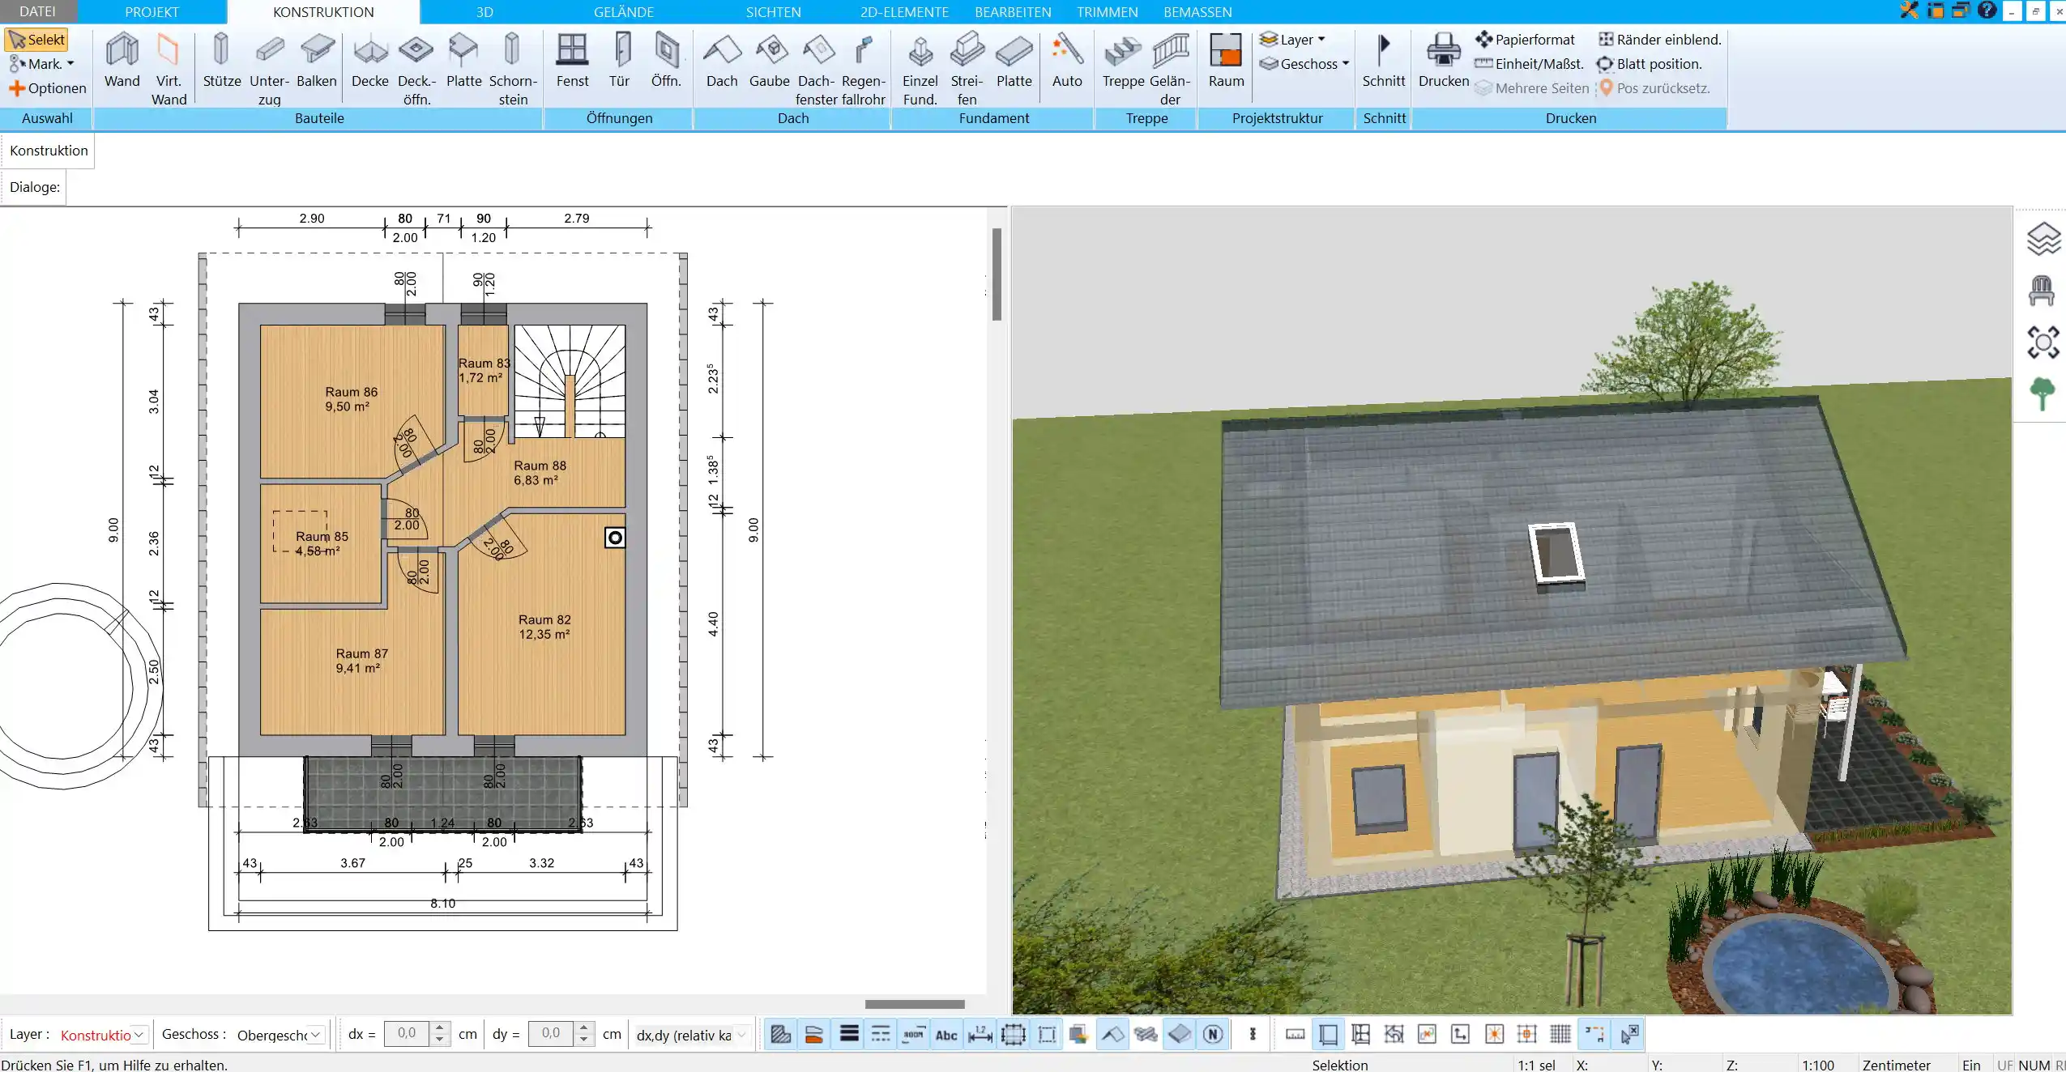Click into the dx input field
2066x1072 pixels.
click(407, 1034)
